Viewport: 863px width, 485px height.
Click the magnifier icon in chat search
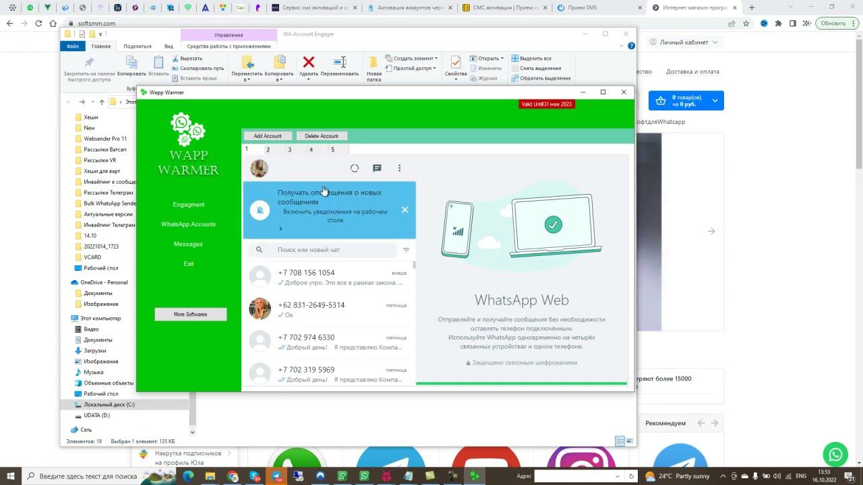point(259,250)
